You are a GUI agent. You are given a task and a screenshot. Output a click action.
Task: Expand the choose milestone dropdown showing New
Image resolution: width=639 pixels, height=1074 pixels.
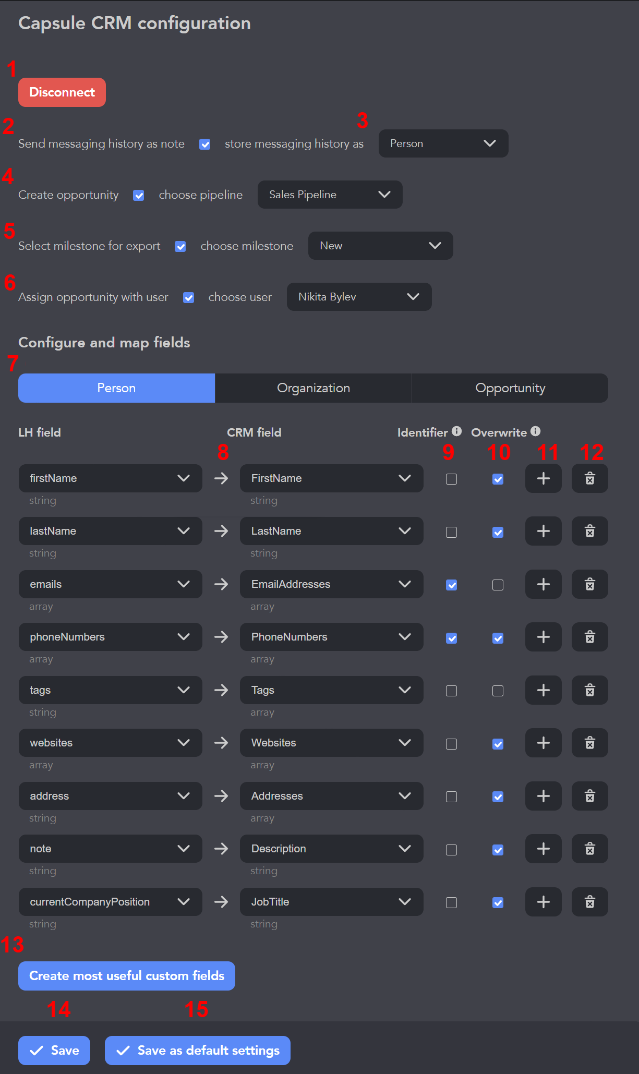(380, 246)
